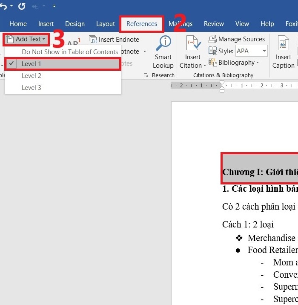This screenshot has width=298, height=305.
Task: Click the Add Text dropdown button
Action: pos(26,39)
